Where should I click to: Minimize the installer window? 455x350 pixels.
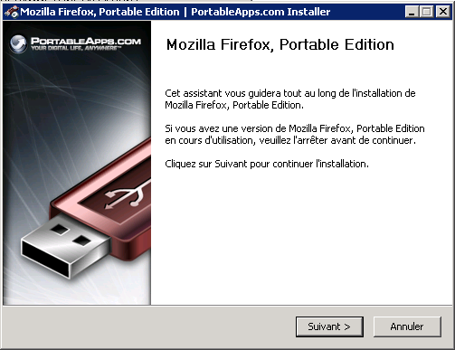tap(412, 12)
